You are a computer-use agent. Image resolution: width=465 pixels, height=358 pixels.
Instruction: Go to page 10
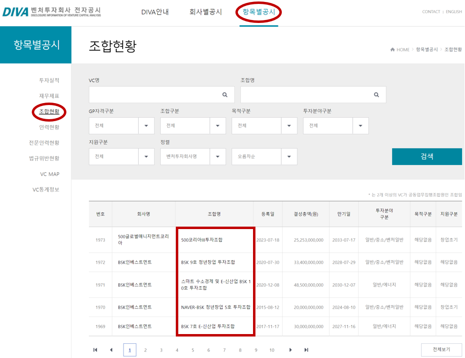(x=272, y=350)
